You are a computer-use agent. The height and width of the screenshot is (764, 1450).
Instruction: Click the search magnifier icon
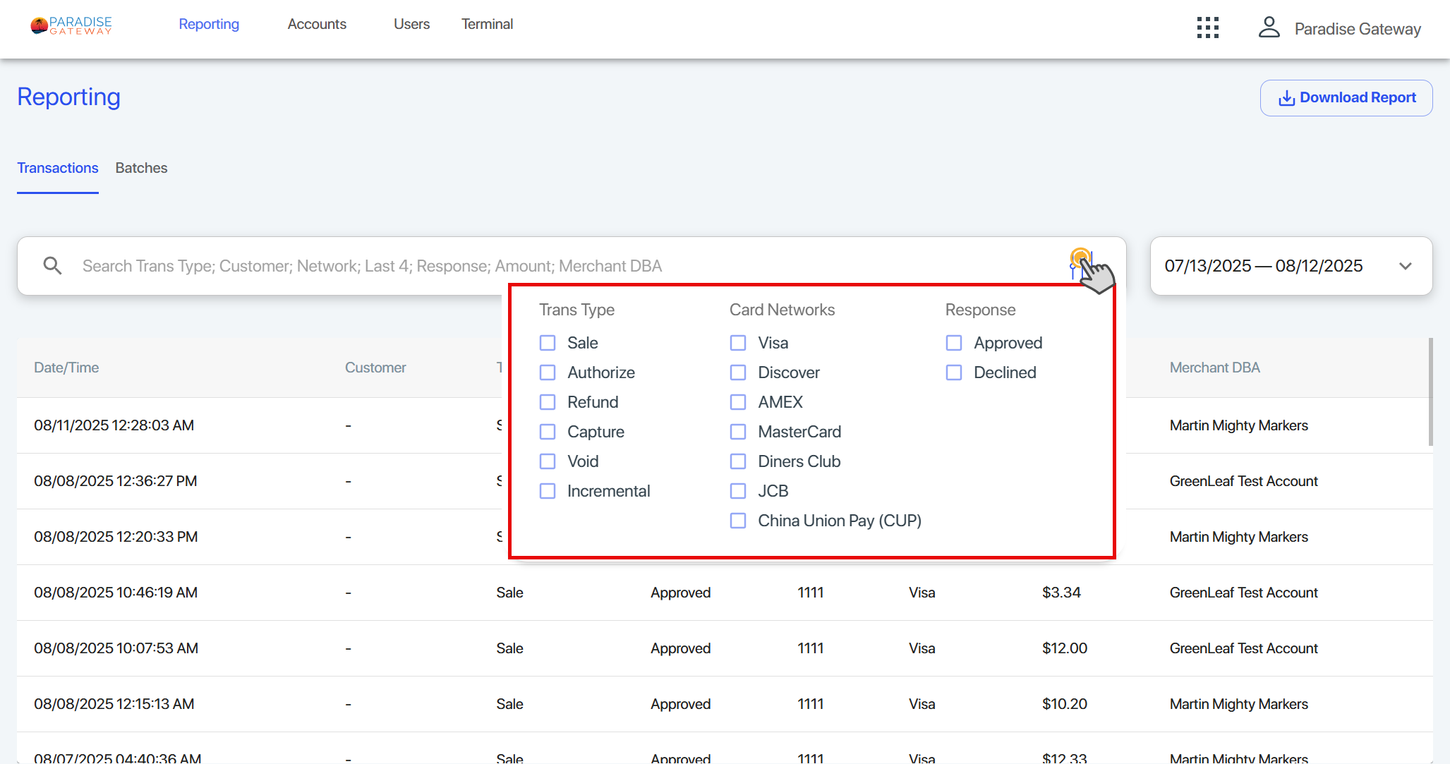tap(52, 265)
